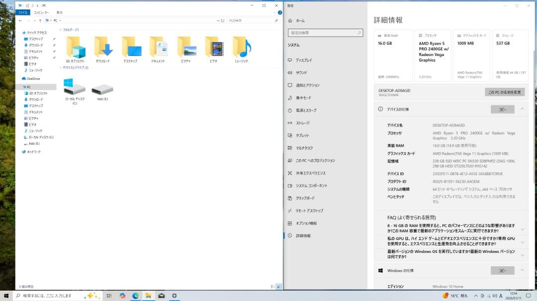537x301 pixels.
Task: Launch Microsoft Edge from the taskbar
Action: [136, 296]
